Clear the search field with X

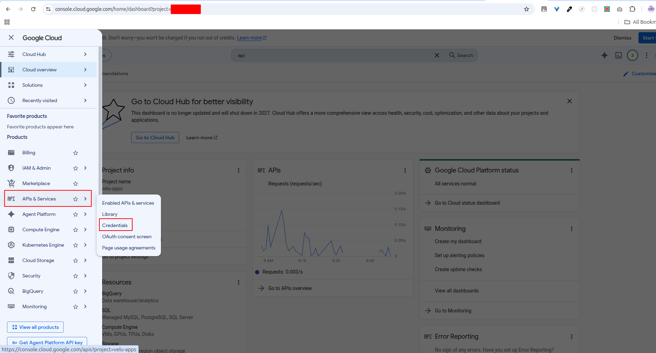pos(437,55)
